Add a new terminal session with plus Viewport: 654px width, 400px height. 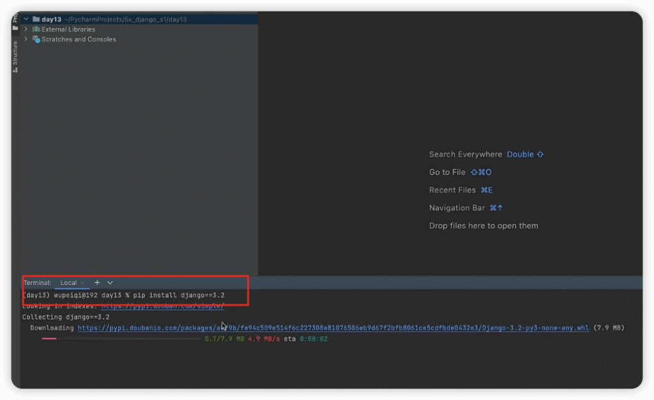(97, 282)
